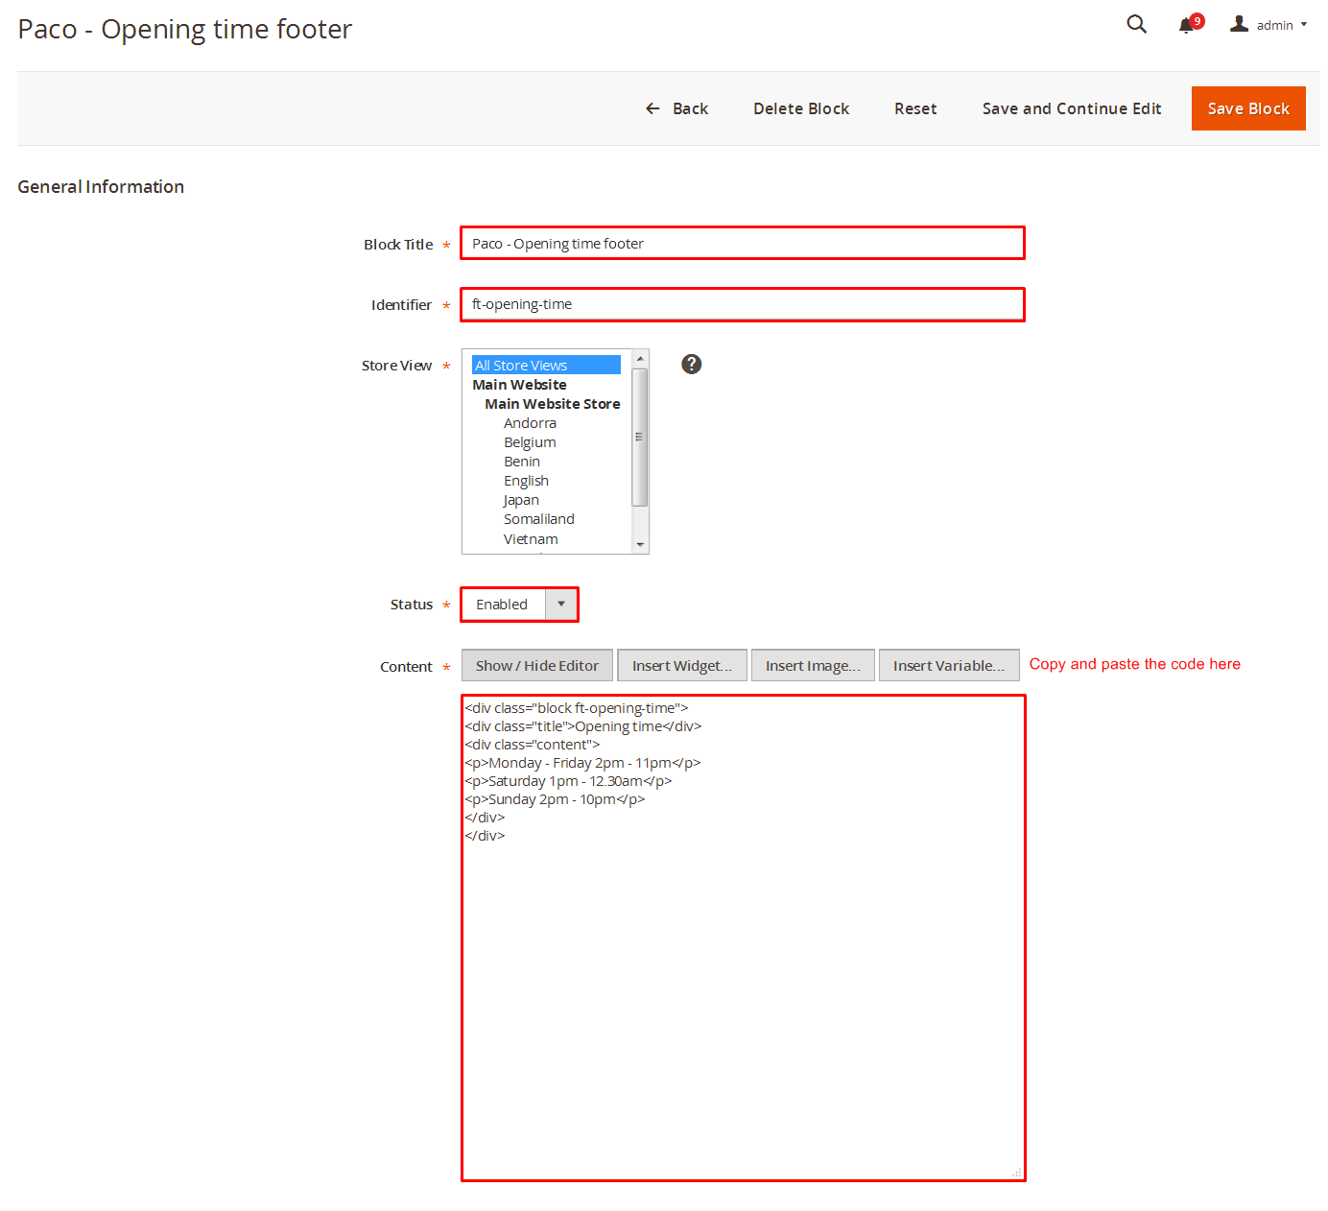Viewport: 1328px width, 1211px height.
Task: Focus the Identifier input field
Action: [743, 304]
